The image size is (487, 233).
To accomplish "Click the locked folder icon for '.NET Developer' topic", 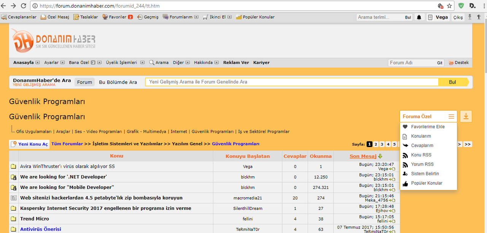I will (13, 177).
